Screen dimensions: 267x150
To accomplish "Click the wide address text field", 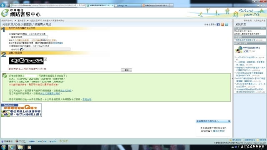I will pyautogui.click(x=50, y=49).
